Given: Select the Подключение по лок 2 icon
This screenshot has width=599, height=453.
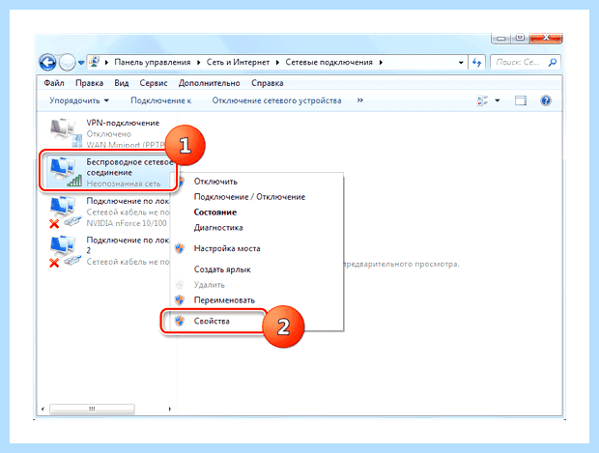Looking at the screenshot, I should coord(66,252).
